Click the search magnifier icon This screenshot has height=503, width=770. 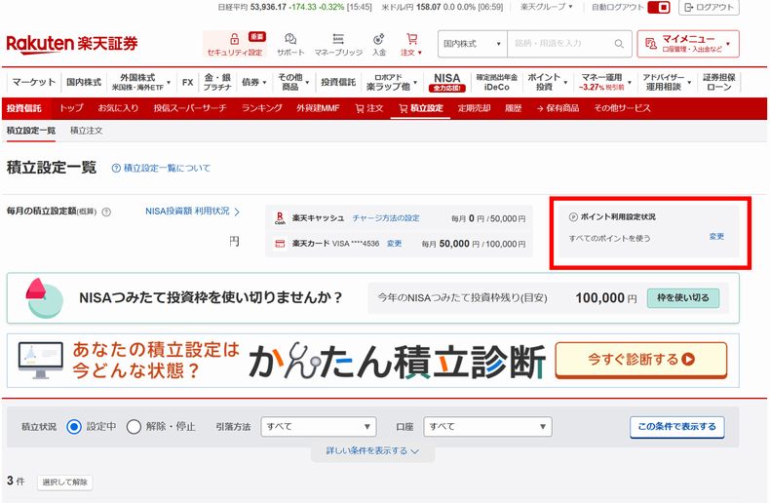point(619,44)
